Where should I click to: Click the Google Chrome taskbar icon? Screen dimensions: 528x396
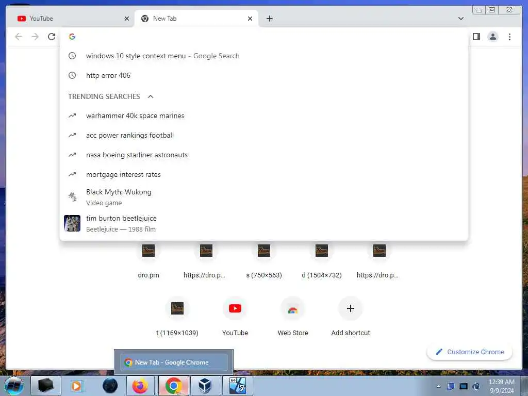coord(173,386)
